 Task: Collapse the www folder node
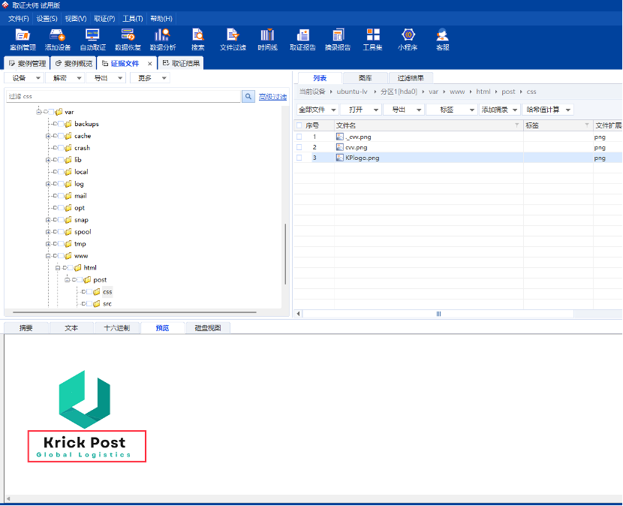coord(48,256)
